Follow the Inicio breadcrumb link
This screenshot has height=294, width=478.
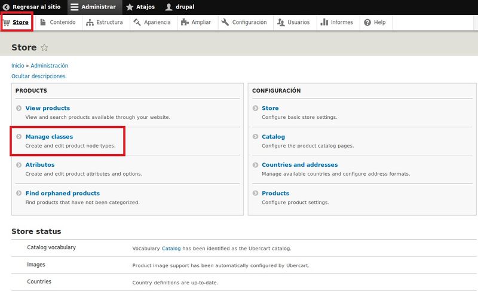coord(18,66)
